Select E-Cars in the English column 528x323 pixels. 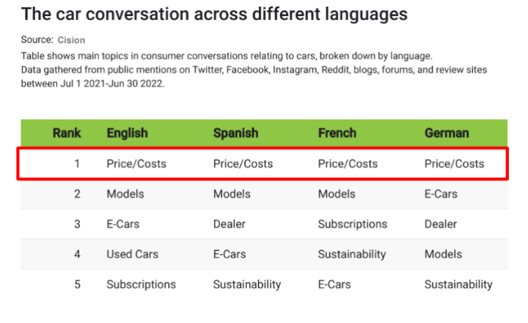tap(123, 224)
